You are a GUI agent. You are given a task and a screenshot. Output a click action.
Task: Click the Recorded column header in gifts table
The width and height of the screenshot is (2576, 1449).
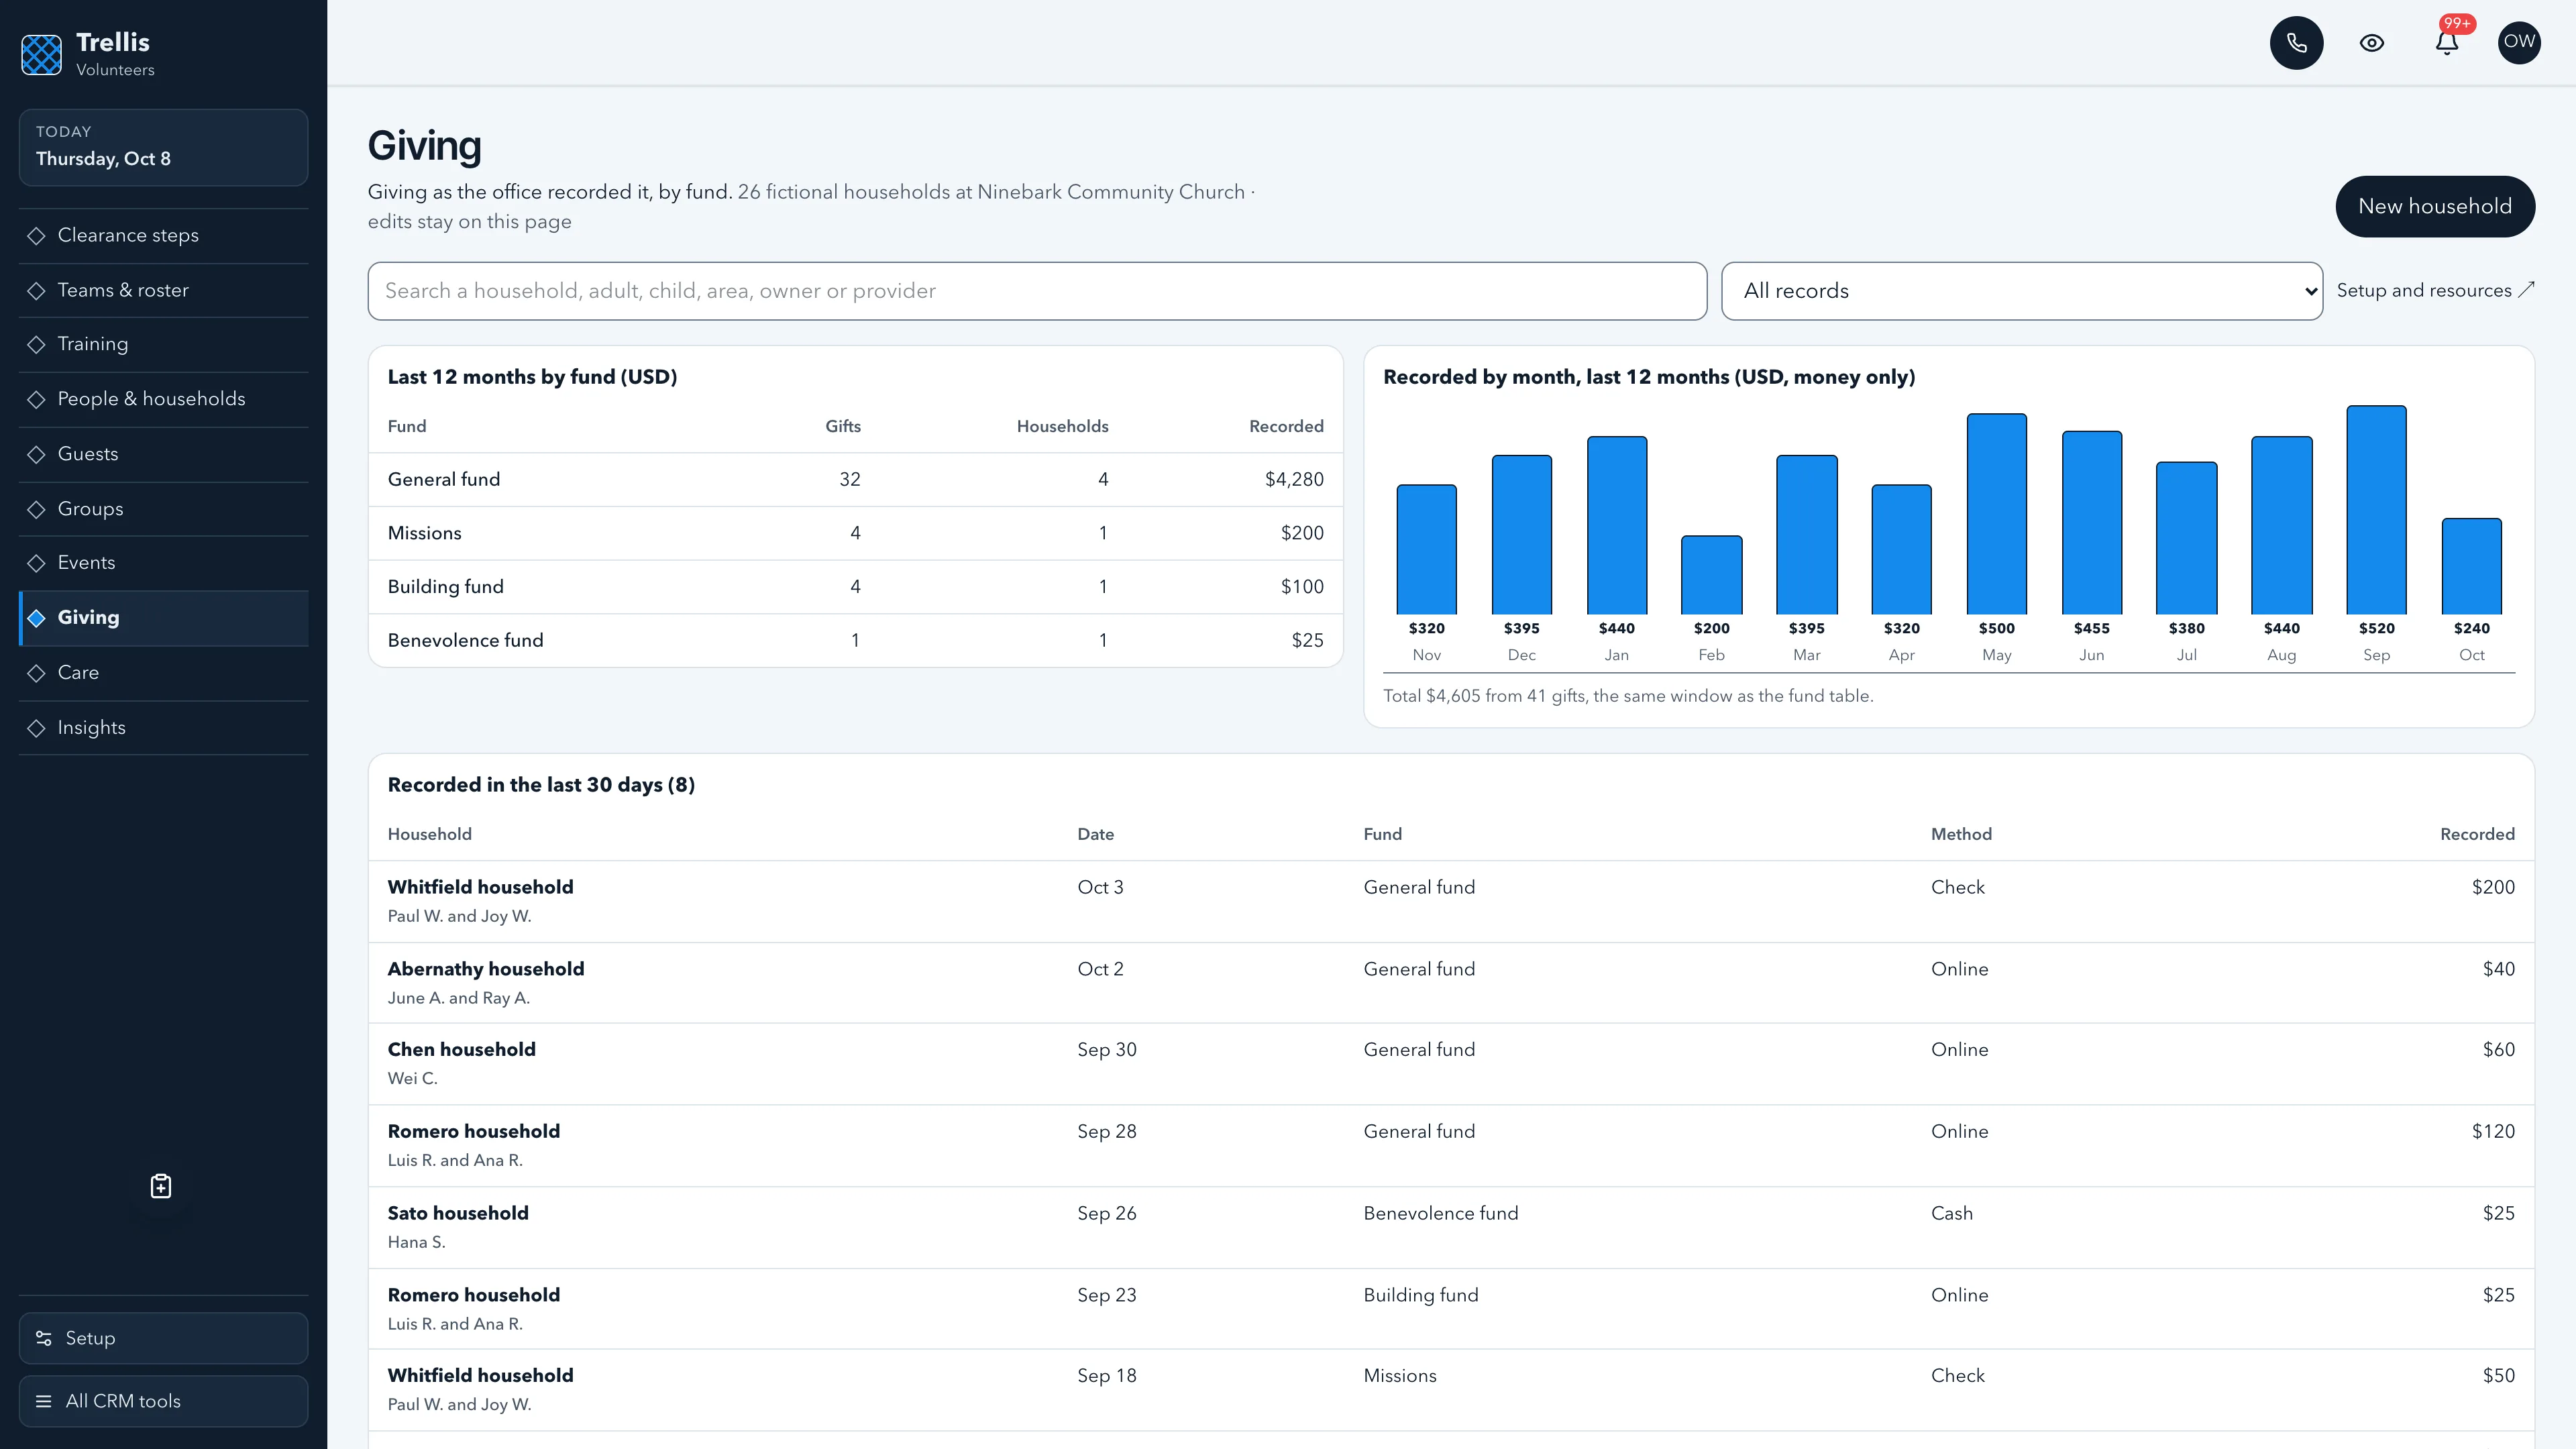click(x=2476, y=834)
